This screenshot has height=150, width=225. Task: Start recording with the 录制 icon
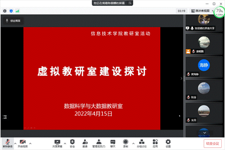(x=125, y=143)
